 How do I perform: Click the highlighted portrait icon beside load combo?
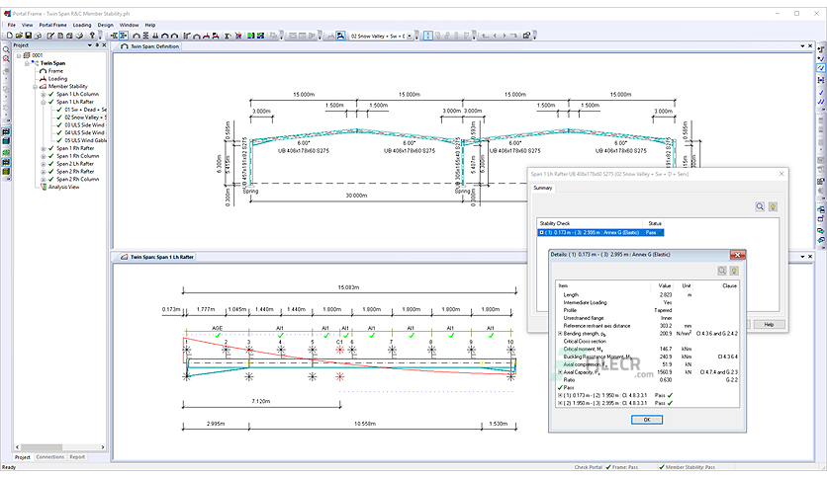pos(340,36)
